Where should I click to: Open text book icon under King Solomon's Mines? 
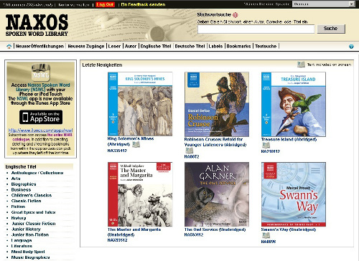136,144
